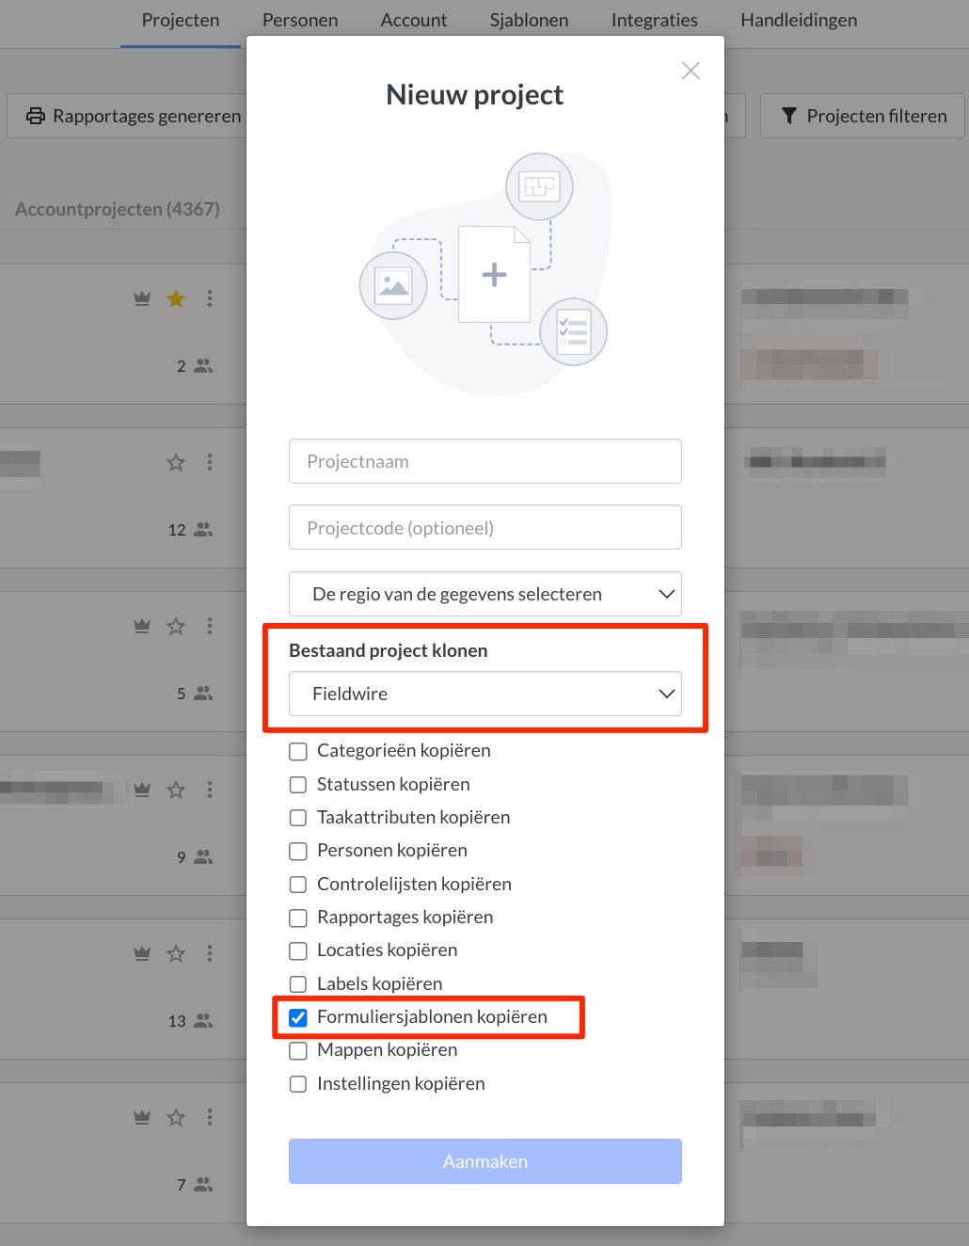This screenshot has width=969, height=1246.
Task: Unstar the gold-starred favorite project
Action: pyautogui.click(x=176, y=299)
